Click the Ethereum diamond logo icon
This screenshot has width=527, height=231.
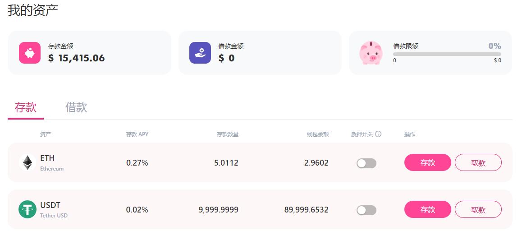pyautogui.click(x=27, y=162)
